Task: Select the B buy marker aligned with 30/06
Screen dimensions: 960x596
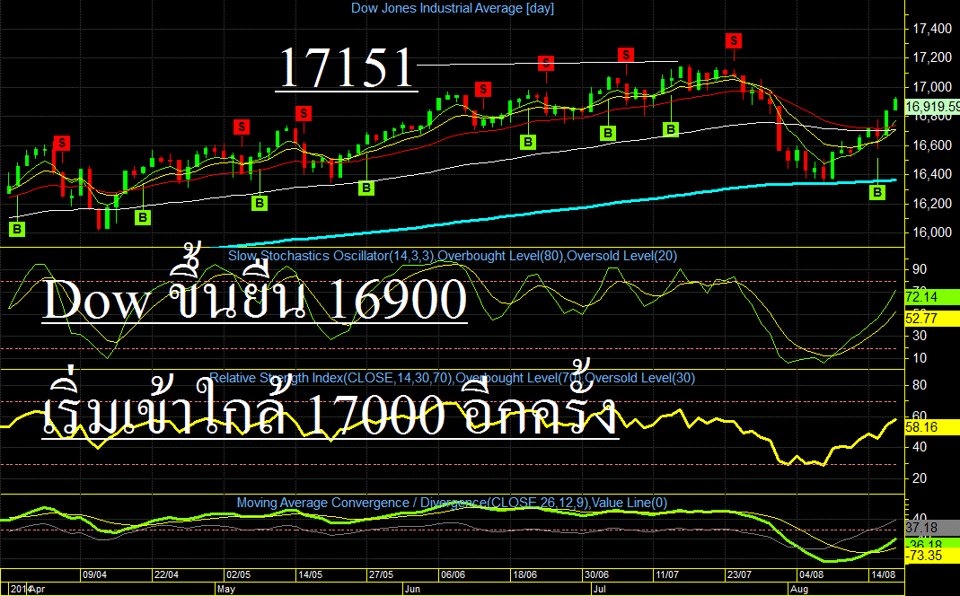Action: point(607,133)
